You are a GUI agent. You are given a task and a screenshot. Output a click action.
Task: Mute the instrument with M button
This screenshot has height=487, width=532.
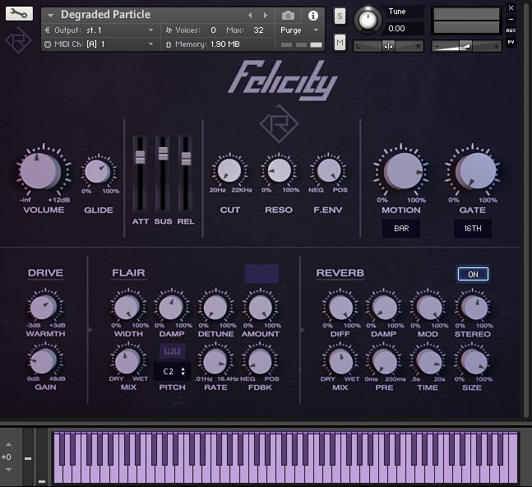coord(340,42)
